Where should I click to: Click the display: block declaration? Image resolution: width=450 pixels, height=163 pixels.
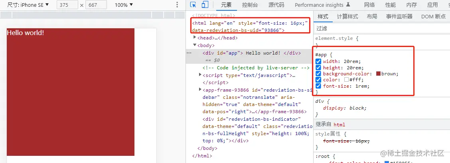click(x=345, y=108)
